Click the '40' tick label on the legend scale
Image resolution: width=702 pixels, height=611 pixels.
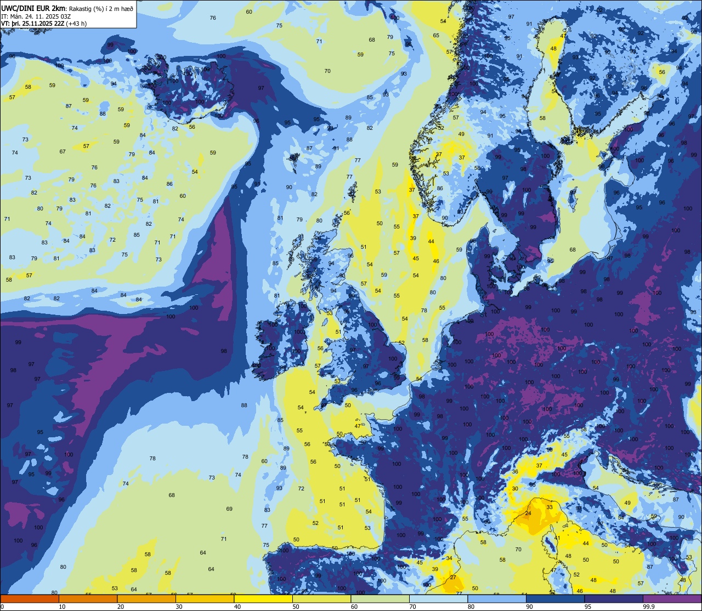pyautogui.click(x=237, y=606)
